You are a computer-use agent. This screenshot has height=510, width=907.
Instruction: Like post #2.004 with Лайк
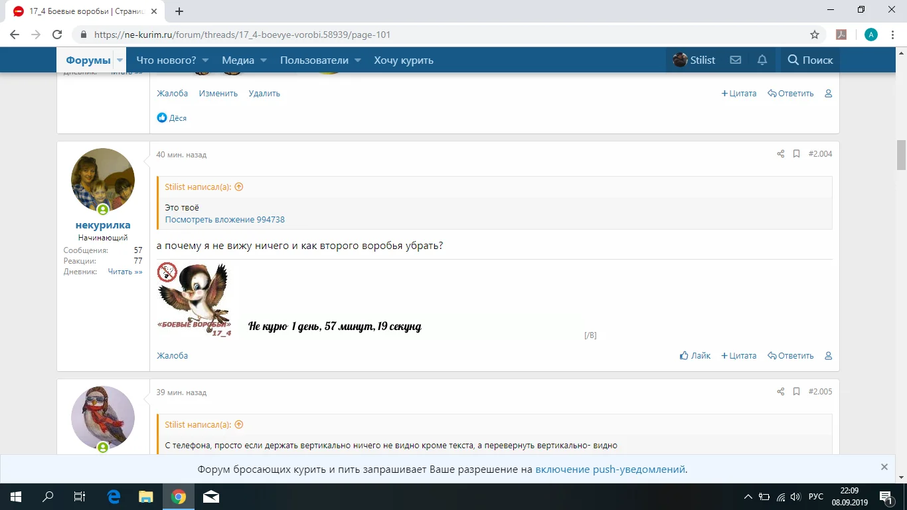coord(695,356)
